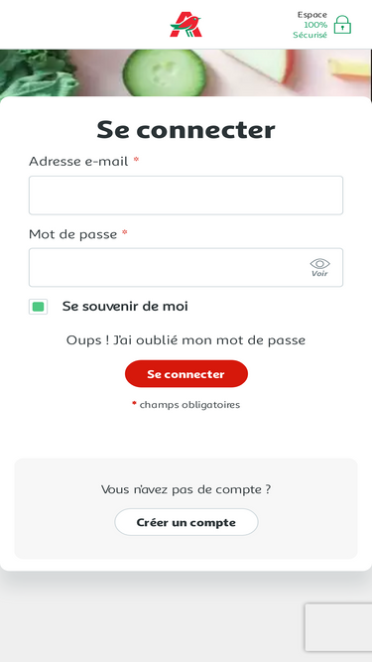Show password using the eye icon
Screen dimensions: 372x662
(x=320, y=263)
